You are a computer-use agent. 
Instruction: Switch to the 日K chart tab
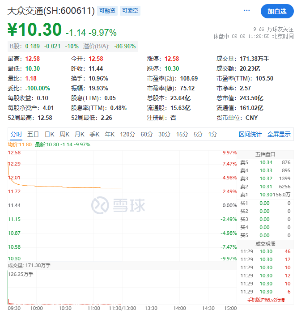[49, 134]
